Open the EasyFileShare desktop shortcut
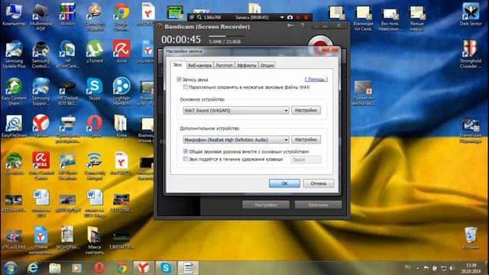The image size is (489, 275). click(x=14, y=126)
